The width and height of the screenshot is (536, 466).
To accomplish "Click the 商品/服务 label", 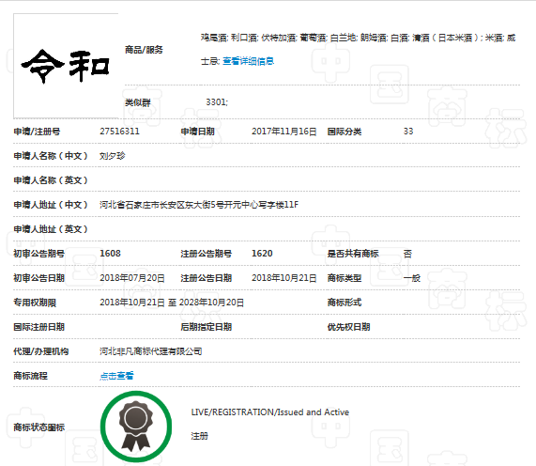I will coord(144,50).
